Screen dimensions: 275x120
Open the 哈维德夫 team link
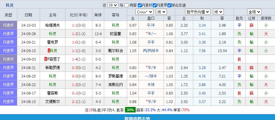[52, 25]
